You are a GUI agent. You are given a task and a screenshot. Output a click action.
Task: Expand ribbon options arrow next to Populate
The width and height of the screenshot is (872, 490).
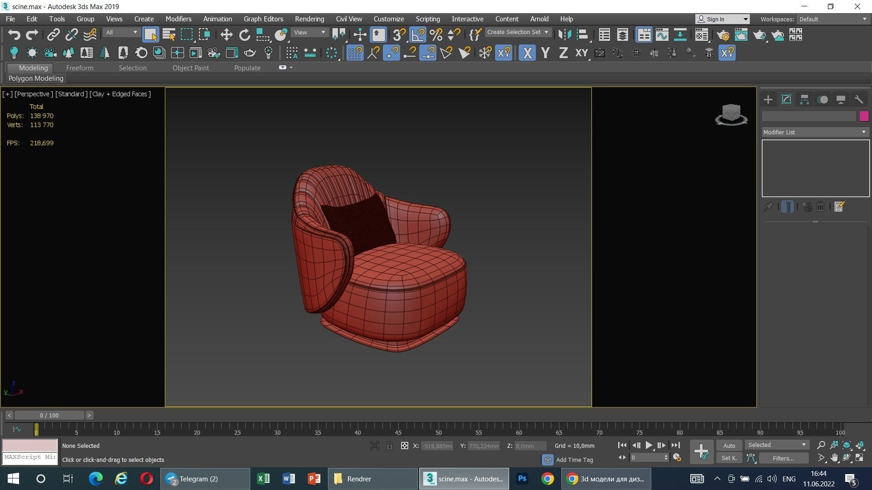[291, 68]
